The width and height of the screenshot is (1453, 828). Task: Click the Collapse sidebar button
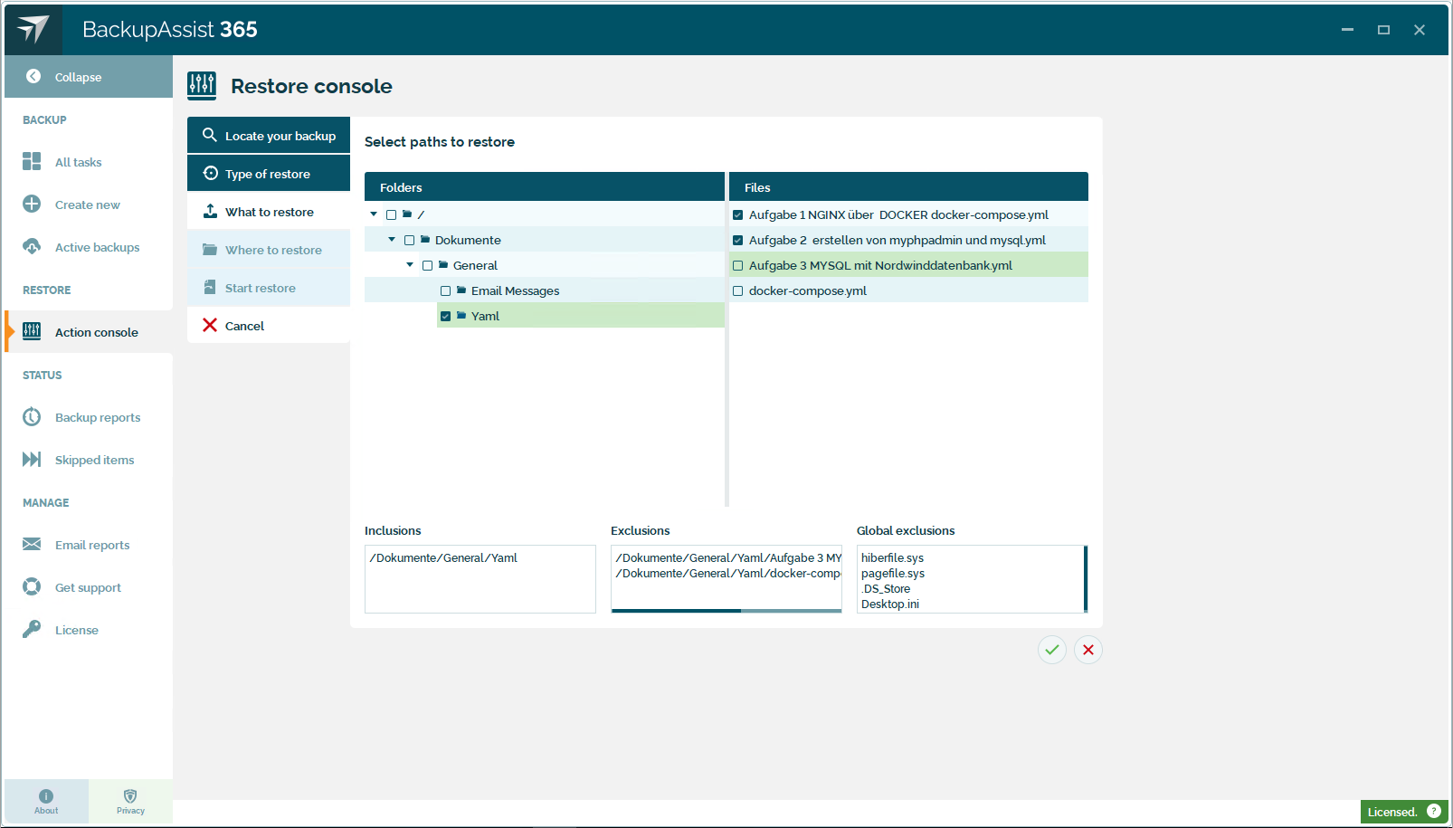88,77
